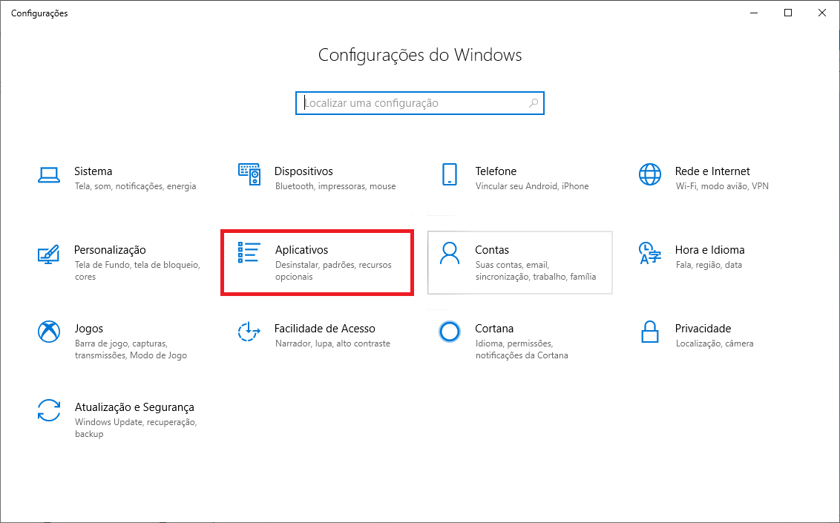The width and height of the screenshot is (840, 523).
Task: Click the Jogos Xbox icon
Action: coord(49,332)
